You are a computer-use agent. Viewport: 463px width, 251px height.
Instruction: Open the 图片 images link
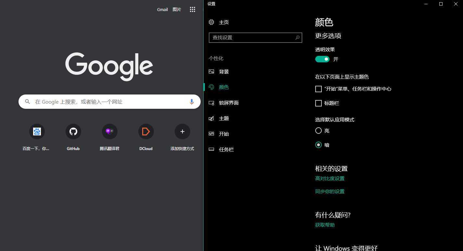pyautogui.click(x=177, y=9)
